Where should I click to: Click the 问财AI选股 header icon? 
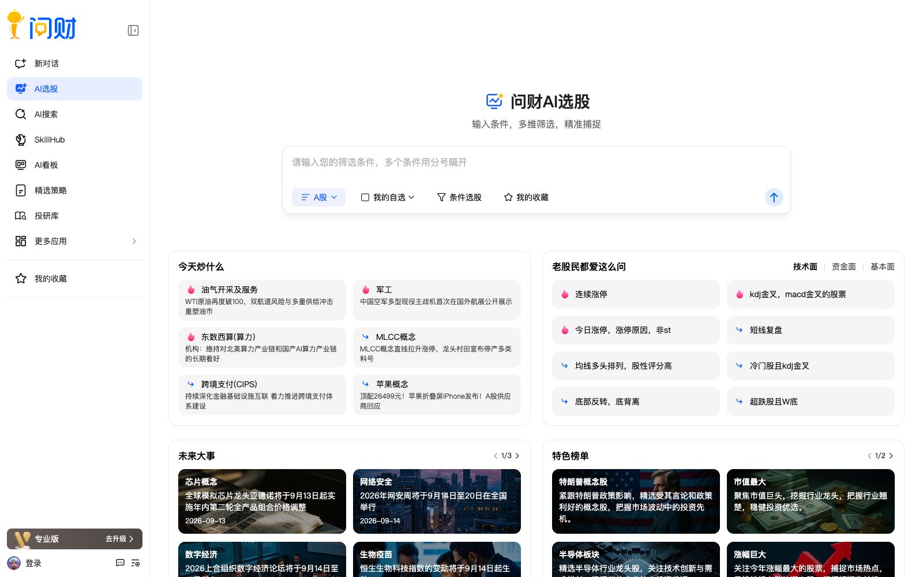click(x=494, y=102)
